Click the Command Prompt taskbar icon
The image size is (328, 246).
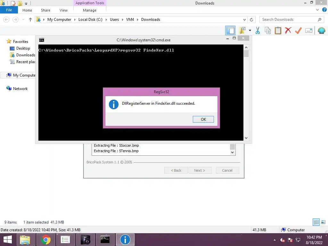(105, 240)
